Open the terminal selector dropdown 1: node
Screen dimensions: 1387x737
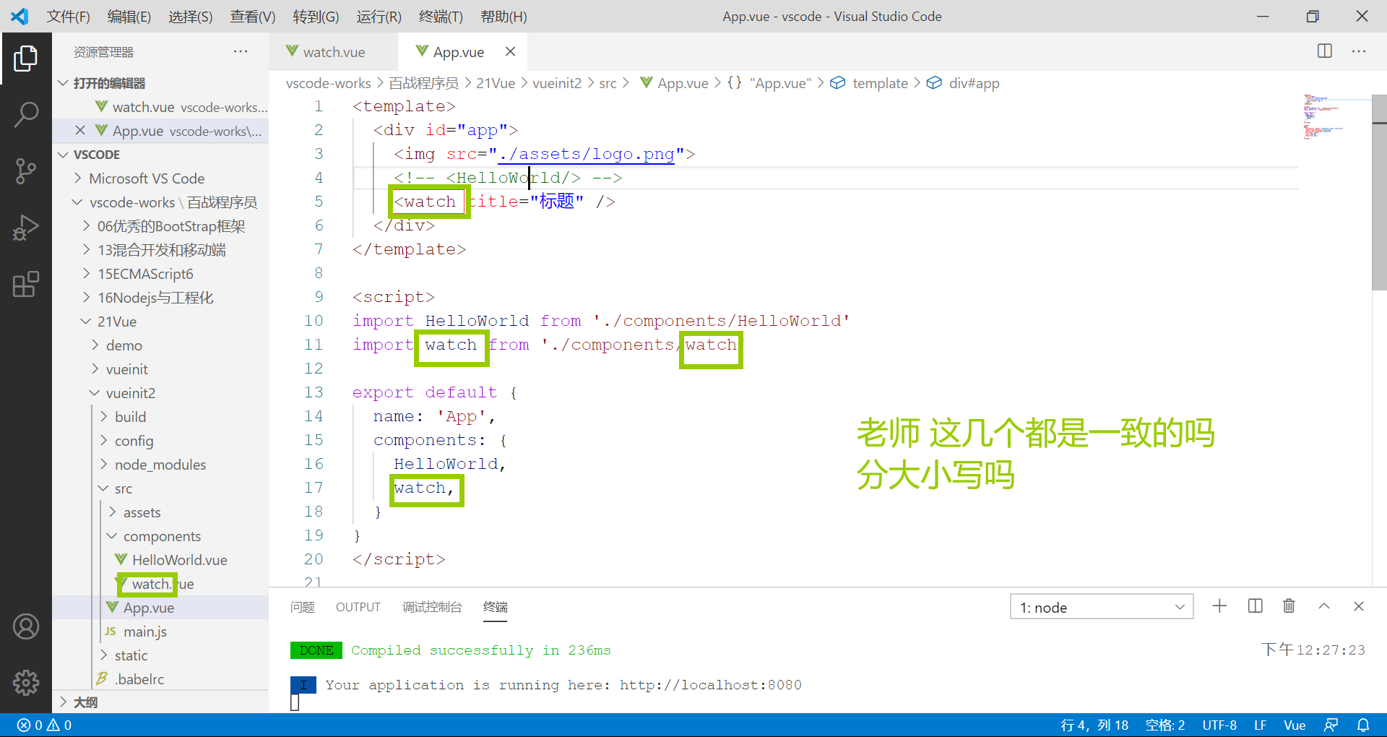point(1102,607)
